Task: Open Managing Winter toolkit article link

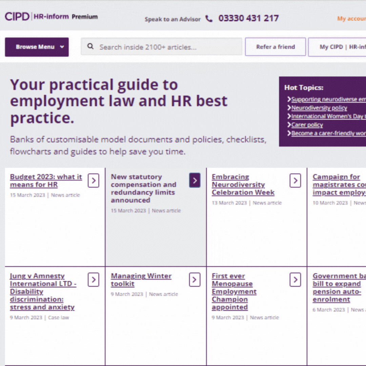Action: [141, 280]
